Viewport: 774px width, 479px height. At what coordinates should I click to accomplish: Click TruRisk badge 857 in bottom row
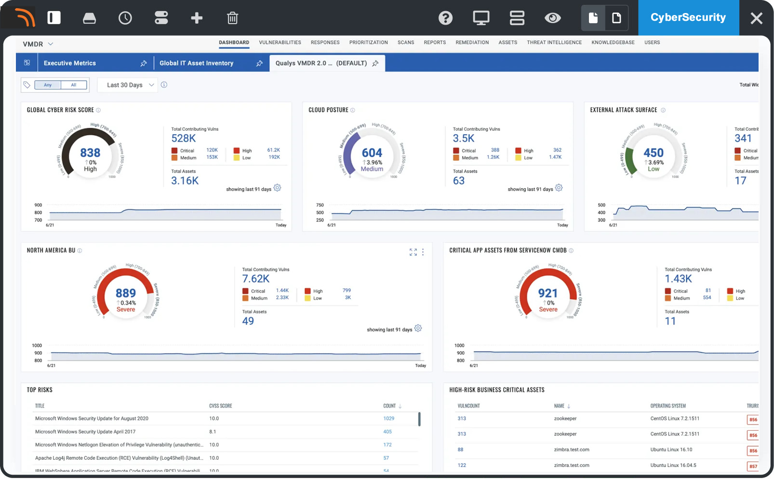753,466
